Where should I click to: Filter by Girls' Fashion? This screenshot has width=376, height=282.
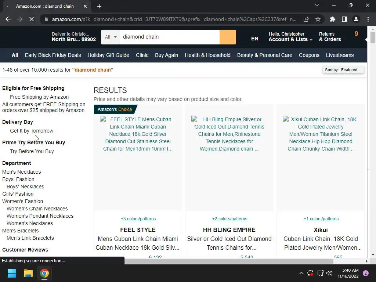pos(18,194)
